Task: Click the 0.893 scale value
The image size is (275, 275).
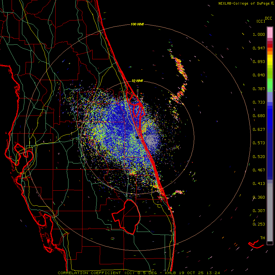Action: (x=259, y=61)
